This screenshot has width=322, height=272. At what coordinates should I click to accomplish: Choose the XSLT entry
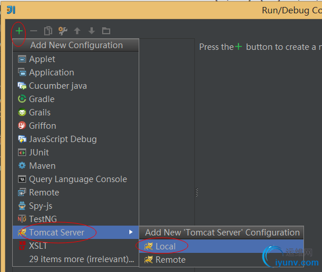[x=76, y=246]
